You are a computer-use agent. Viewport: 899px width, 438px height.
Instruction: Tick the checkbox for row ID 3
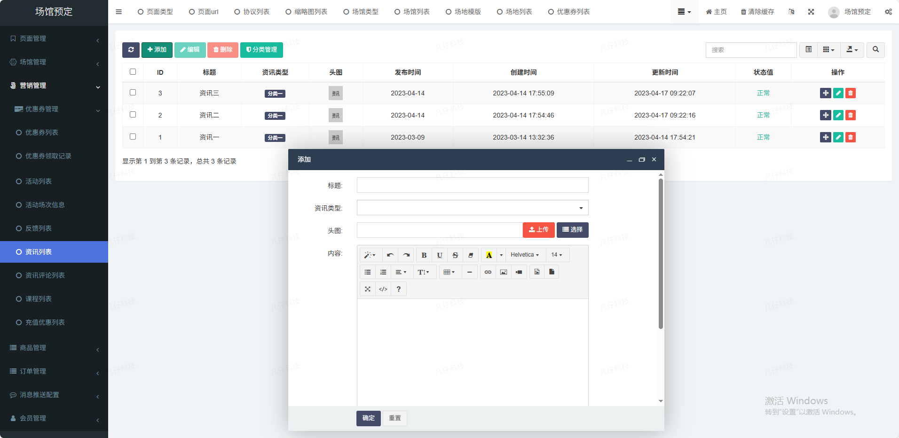pos(133,93)
